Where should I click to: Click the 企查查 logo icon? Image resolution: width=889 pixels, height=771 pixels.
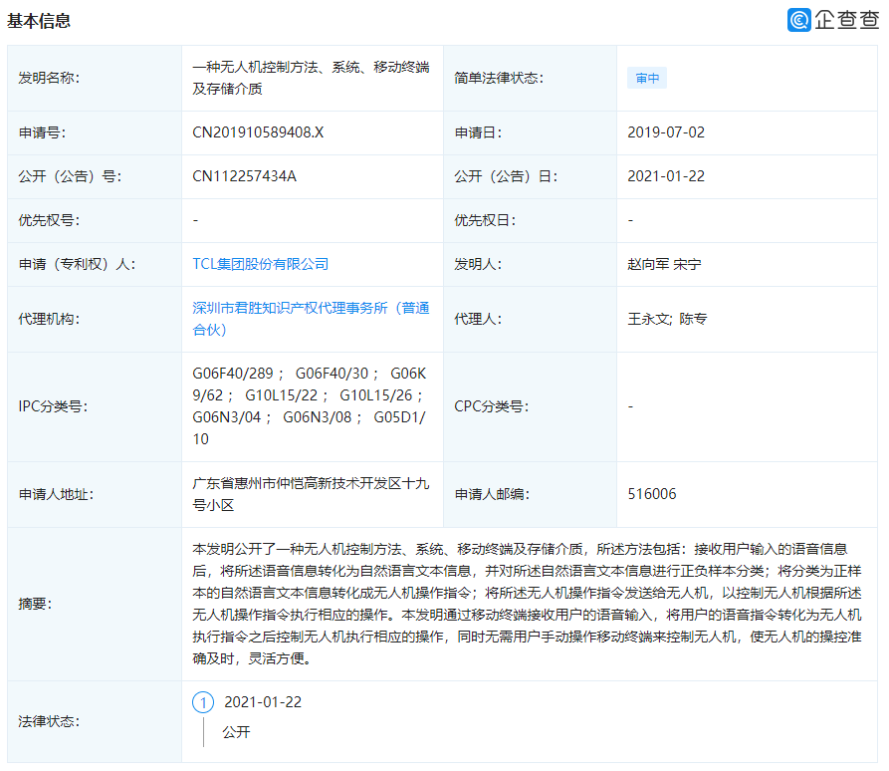[x=799, y=20]
